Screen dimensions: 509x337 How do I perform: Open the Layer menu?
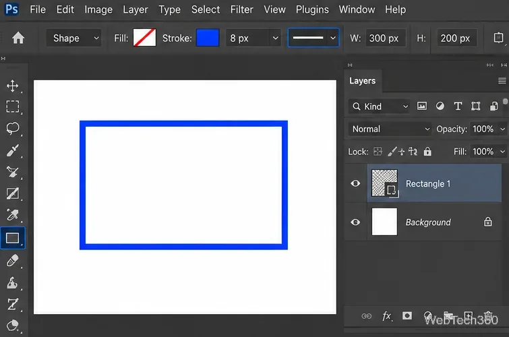pyautogui.click(x=136, y=9)
